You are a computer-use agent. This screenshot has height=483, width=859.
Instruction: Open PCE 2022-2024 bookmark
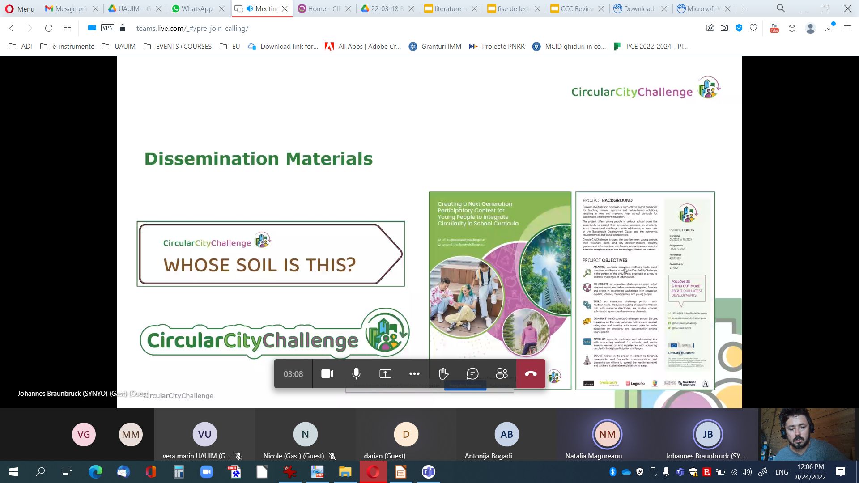[651, 46]
